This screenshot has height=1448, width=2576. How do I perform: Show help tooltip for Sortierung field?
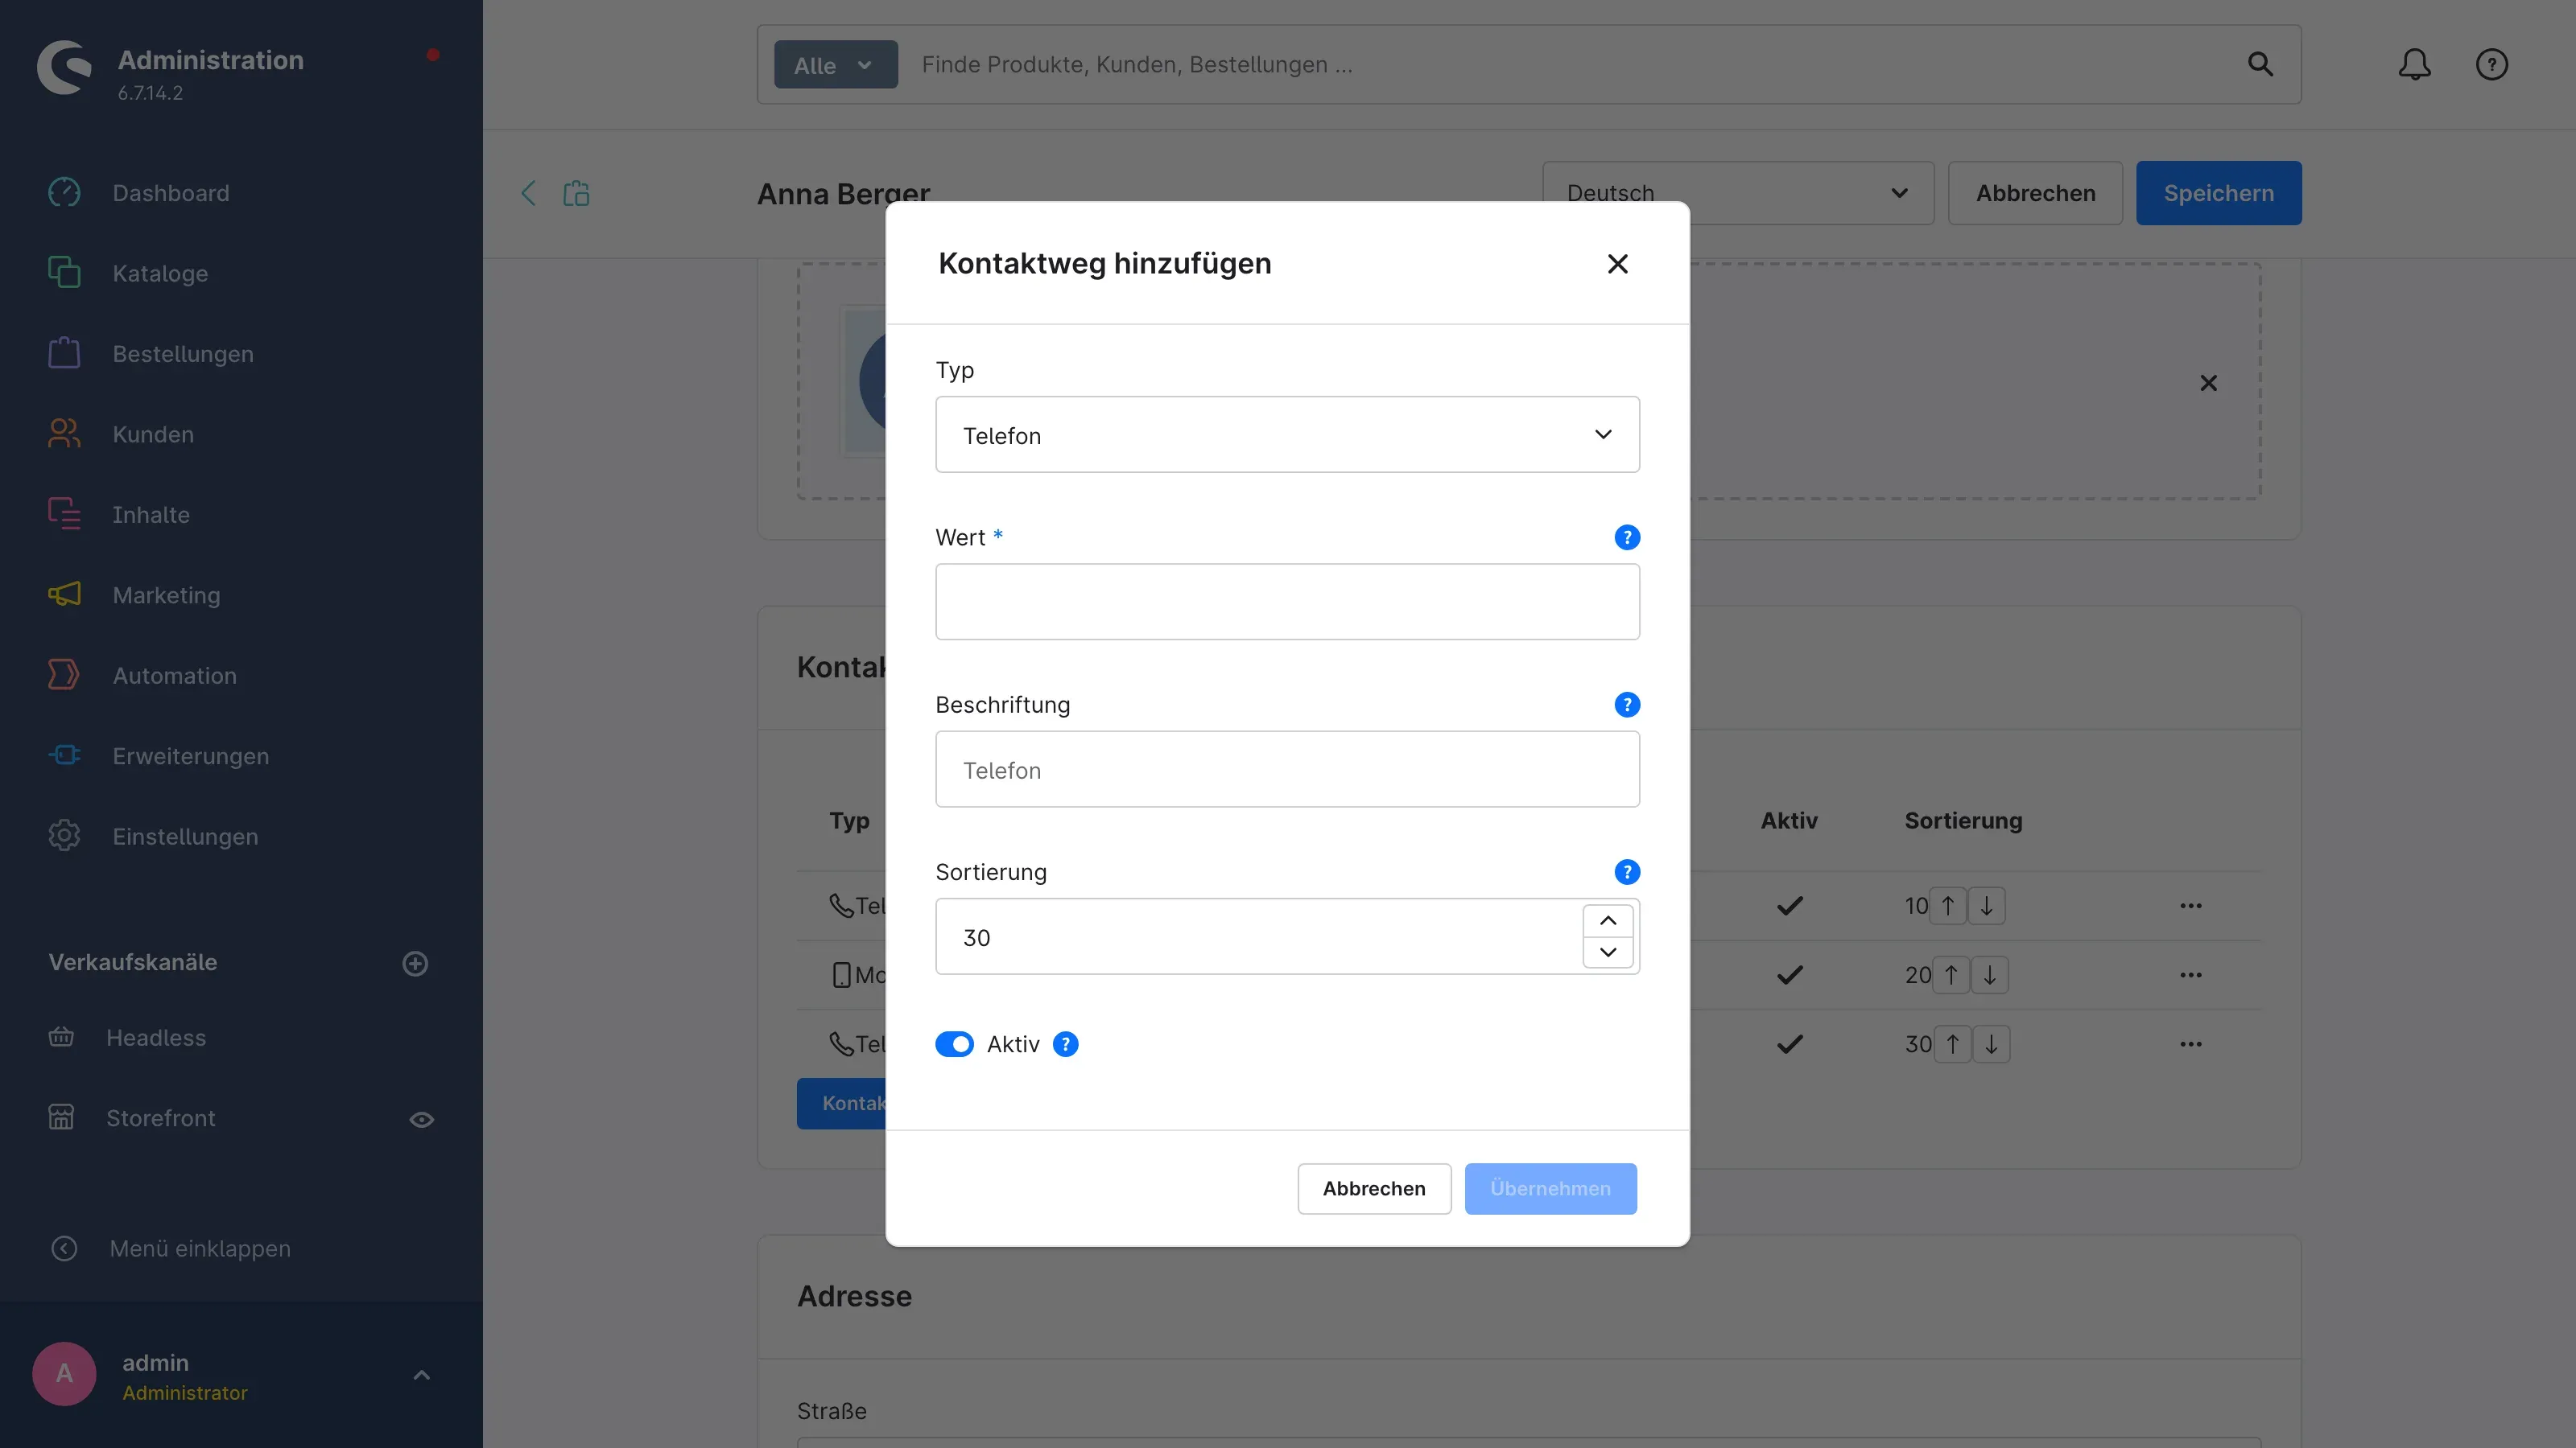1627,872
